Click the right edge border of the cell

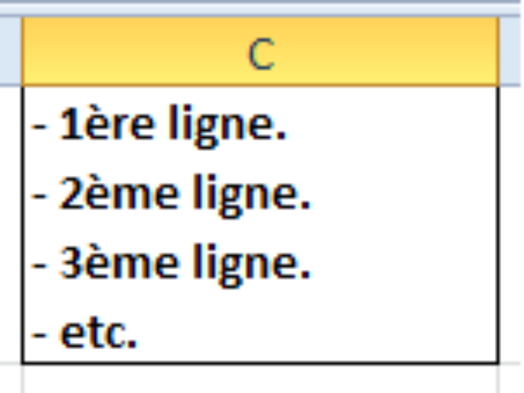tap(498, 218)
